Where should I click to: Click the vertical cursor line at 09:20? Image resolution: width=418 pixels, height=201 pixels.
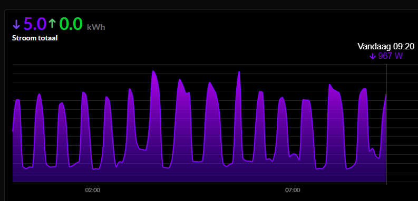(x=386, y=124)
